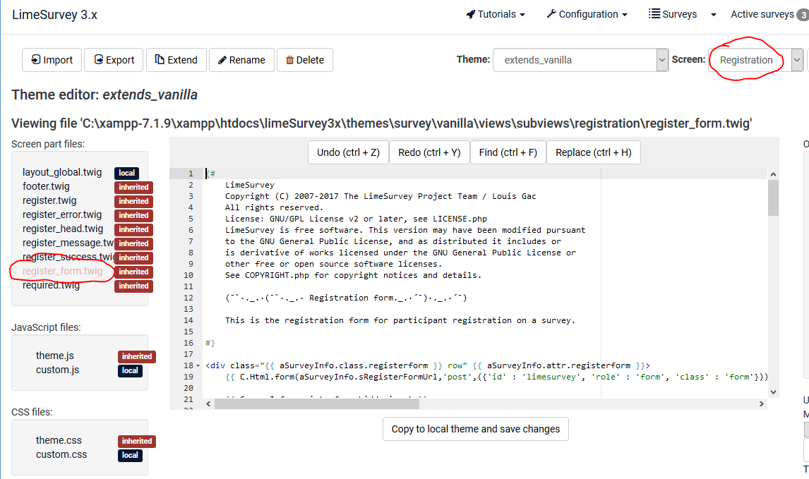Open footer.twig file
This screenshot has width=809, height=479.
pos(46,186)
